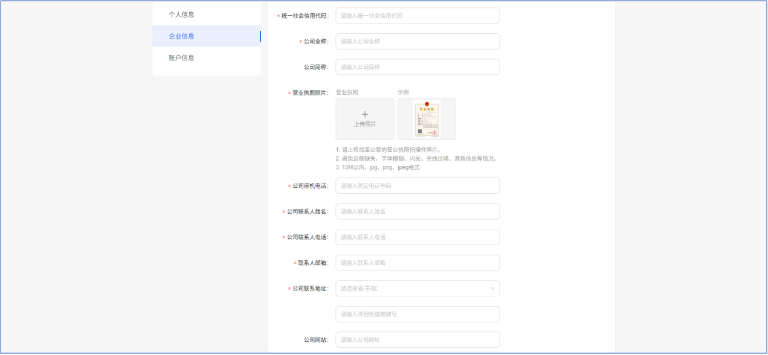Click the 公司联系人电话 input box
This screenshot has width=768, height=355.
click(x=417, y=237)
